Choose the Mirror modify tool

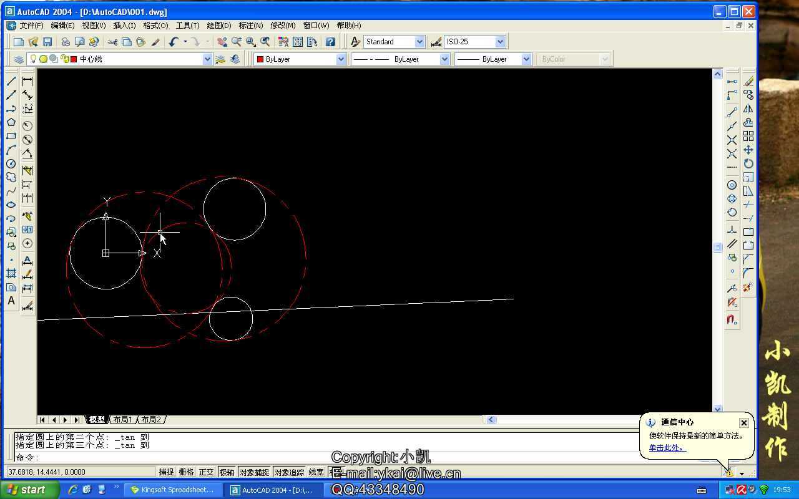coord(748,109)
